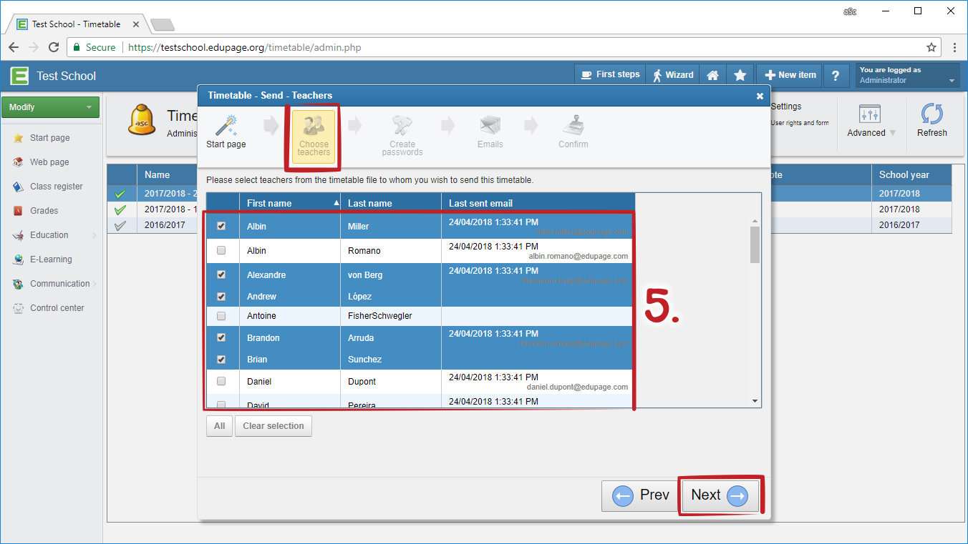This screenshot has height=544, width=968.
Task: Click the Next button
Action: 719,495
